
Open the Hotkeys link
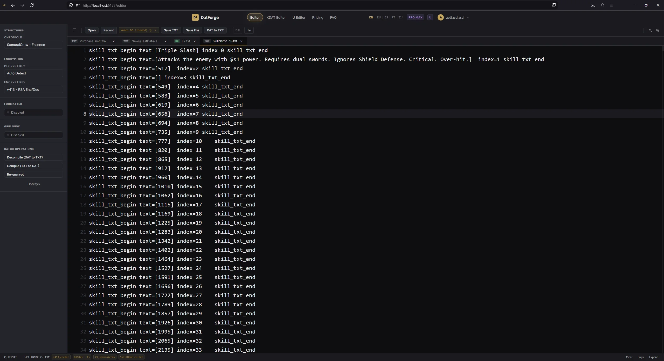coord(33,184)
